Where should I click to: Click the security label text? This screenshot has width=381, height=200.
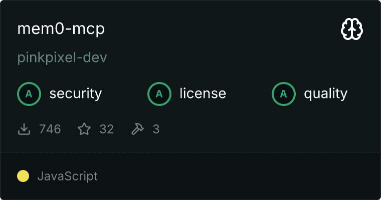76,94
